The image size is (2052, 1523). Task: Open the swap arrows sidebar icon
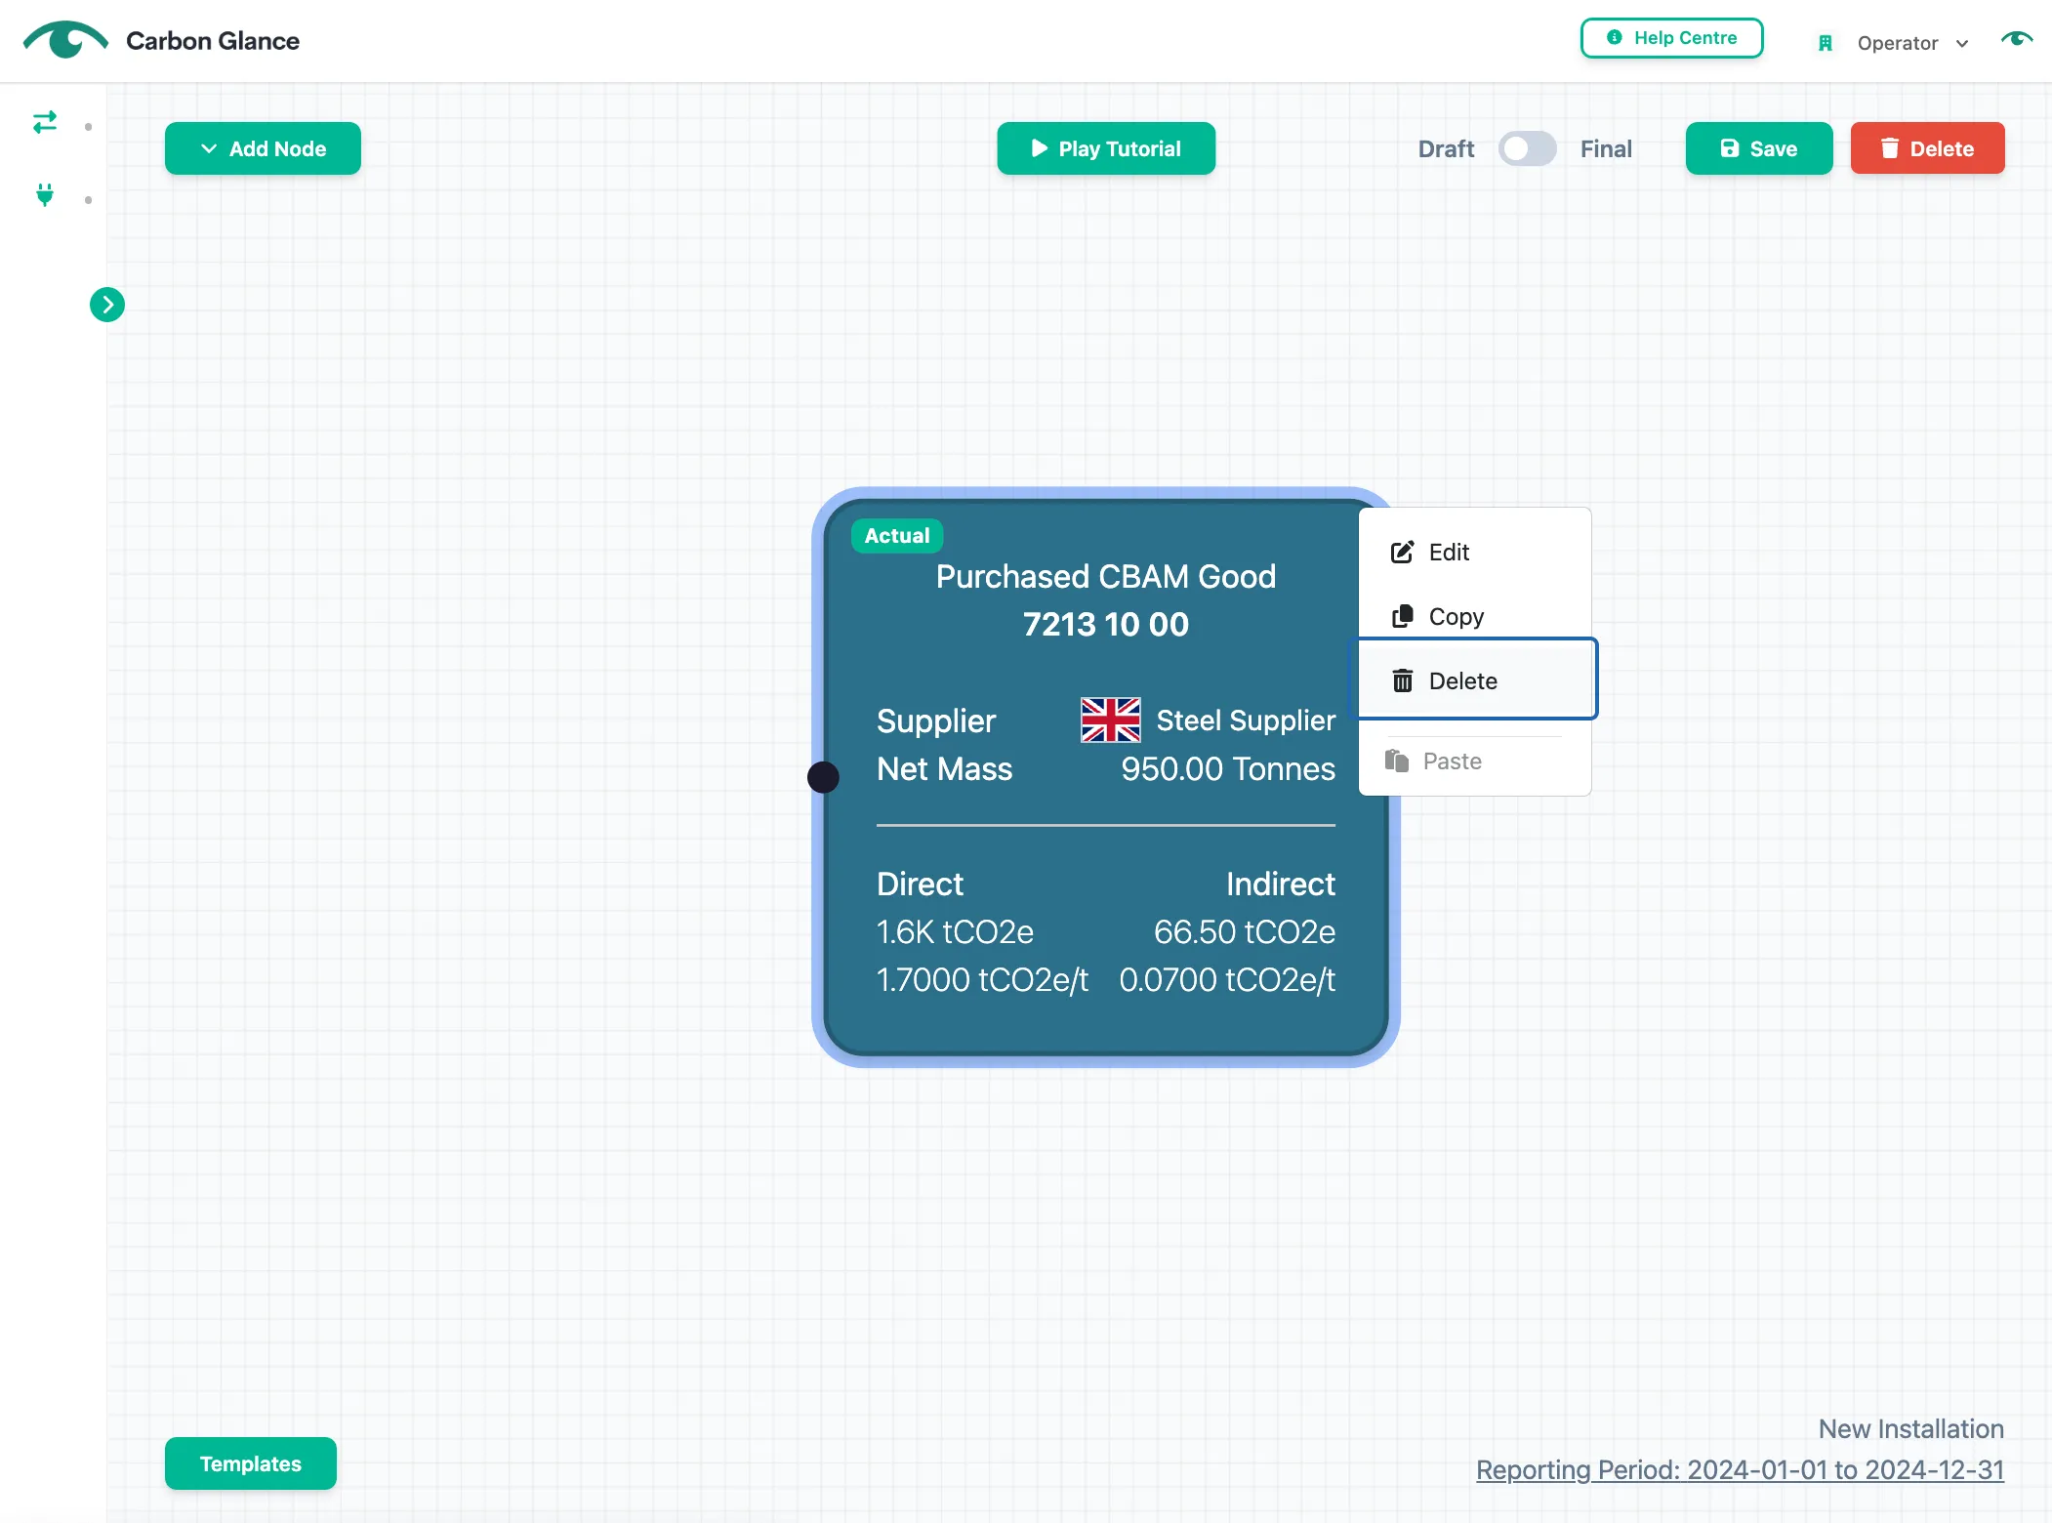pos(45,122)
